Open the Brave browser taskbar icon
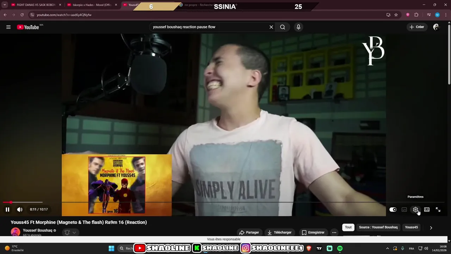The height and width of the screenshot is (254, 451). (x=309, y=248)
